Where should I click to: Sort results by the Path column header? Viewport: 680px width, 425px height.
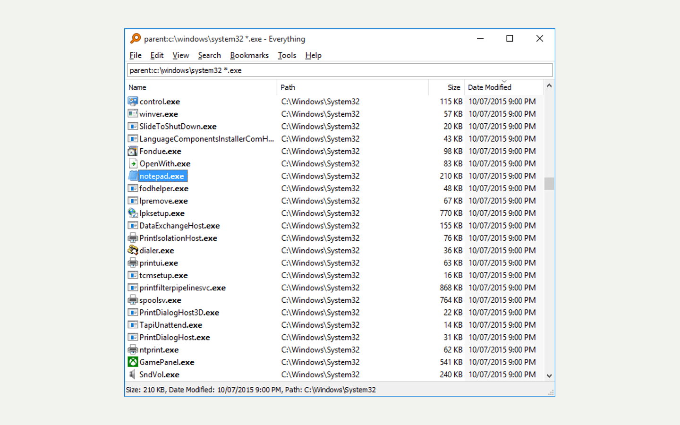pos(353,87)
